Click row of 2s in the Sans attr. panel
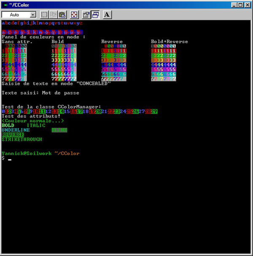 click(x=14, y=56)
